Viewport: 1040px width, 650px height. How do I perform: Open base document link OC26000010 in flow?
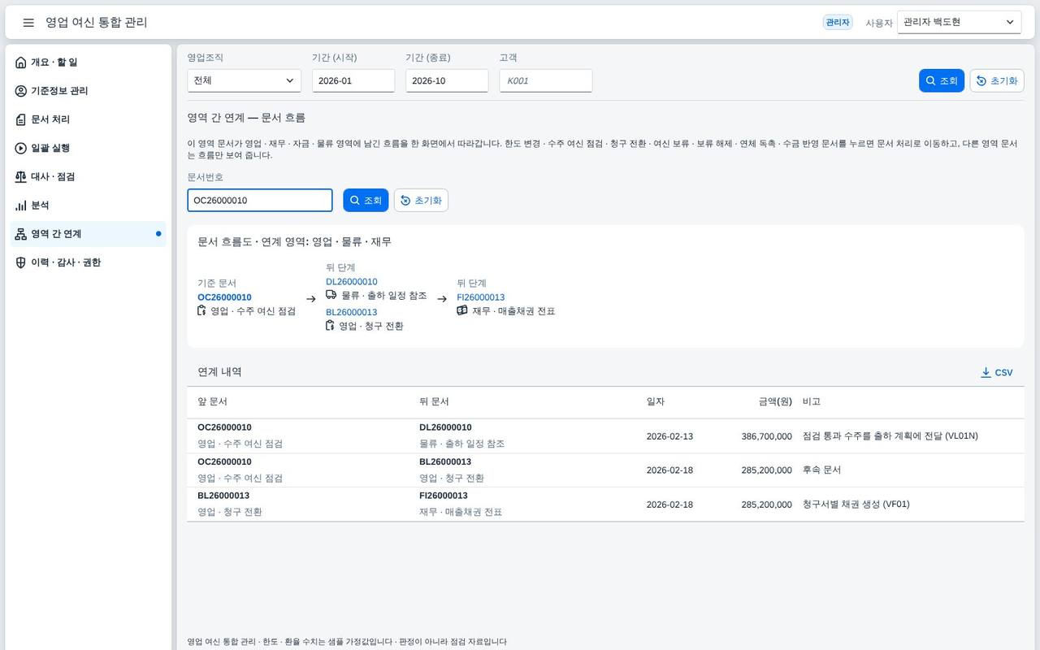(x=224, y=297)
